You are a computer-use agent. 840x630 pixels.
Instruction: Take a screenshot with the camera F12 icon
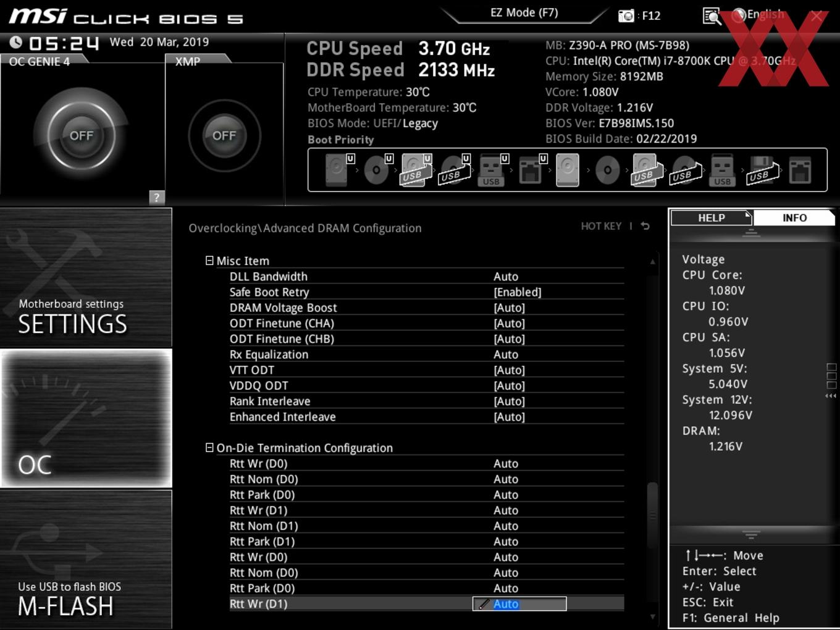click(626, 15)
